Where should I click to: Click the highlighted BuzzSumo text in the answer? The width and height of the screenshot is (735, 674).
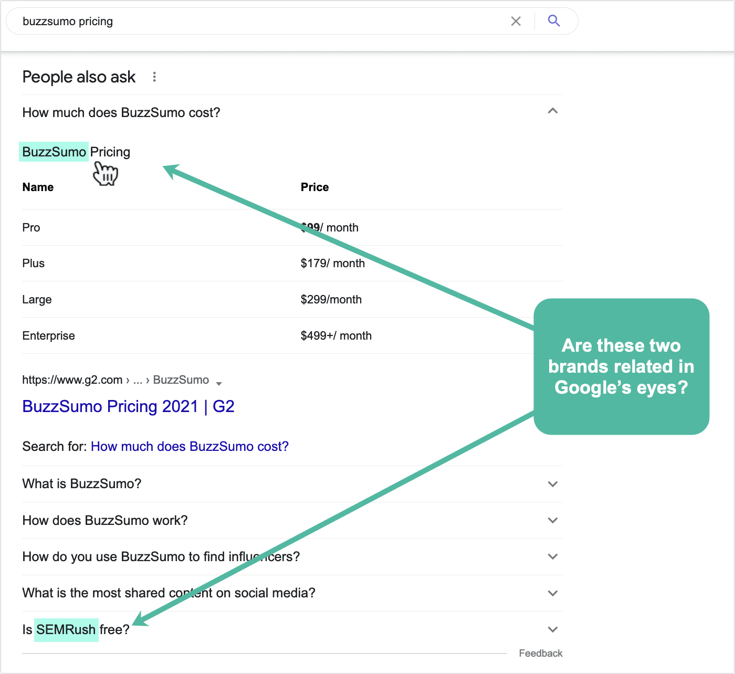point(54,152)
